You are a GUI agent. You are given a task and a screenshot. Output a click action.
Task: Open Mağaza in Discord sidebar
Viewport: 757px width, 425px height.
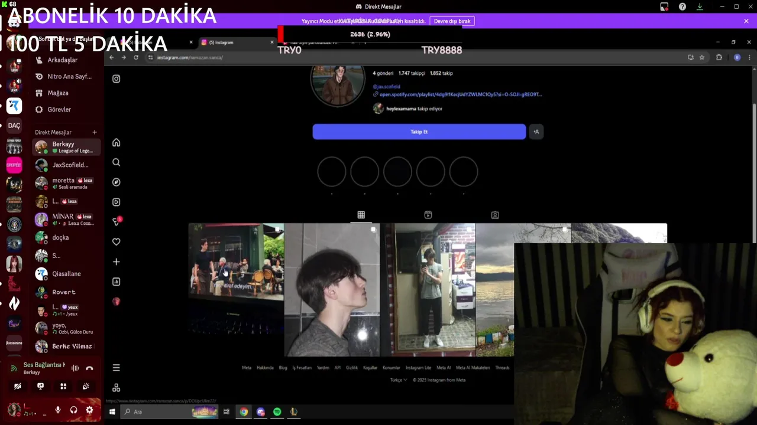(66, 93)
